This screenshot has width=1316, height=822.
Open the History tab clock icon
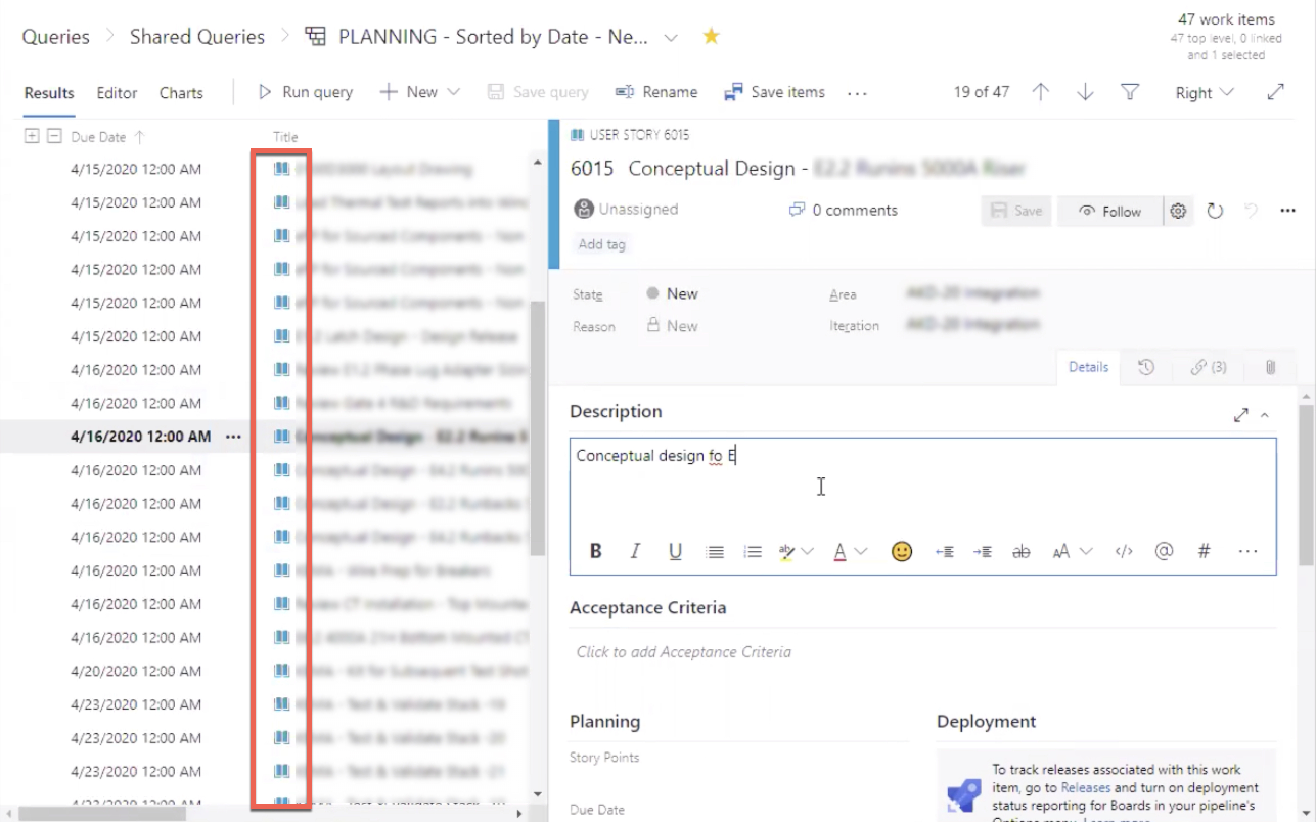pos(1146,367)
